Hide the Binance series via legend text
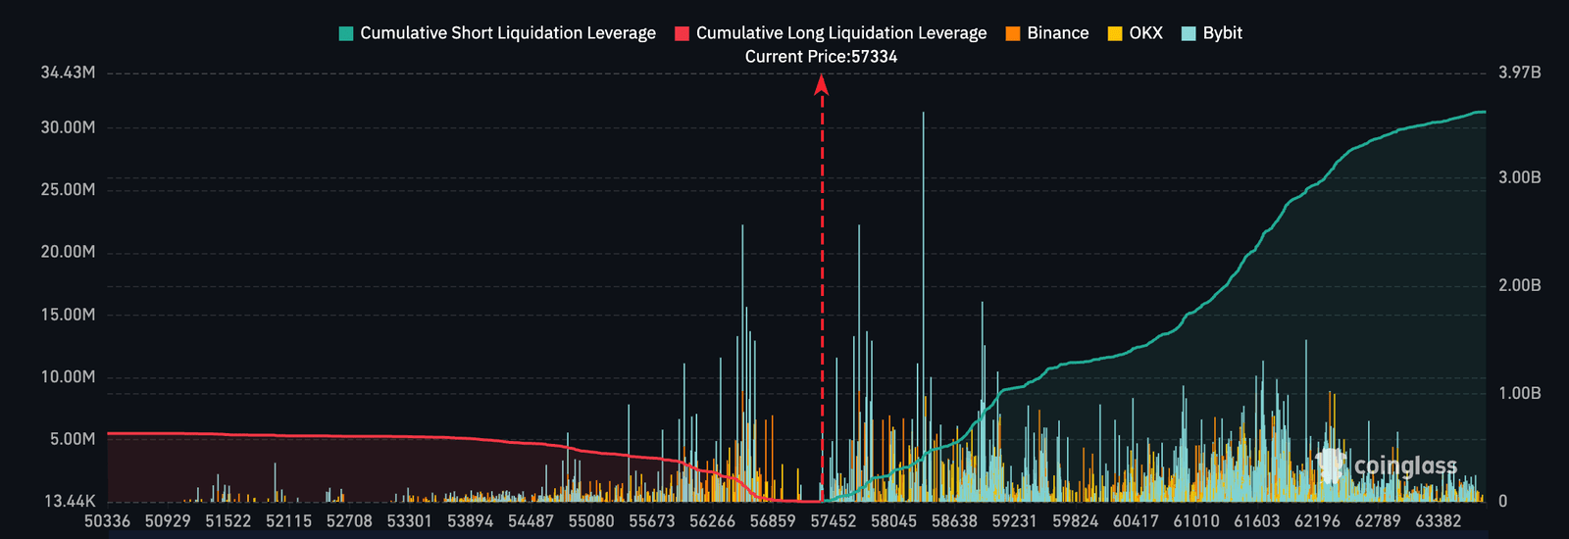Image resolution: width=1569 pixels, height=539 pixels. [x=1057, y=33]
